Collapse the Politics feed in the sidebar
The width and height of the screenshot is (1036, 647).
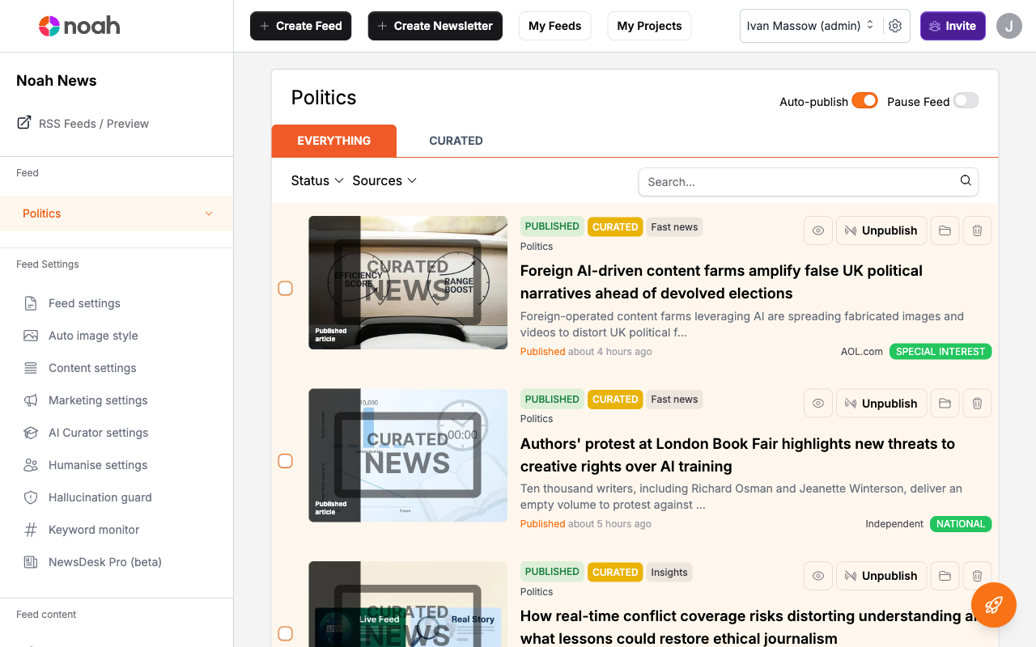pos(208,214)
